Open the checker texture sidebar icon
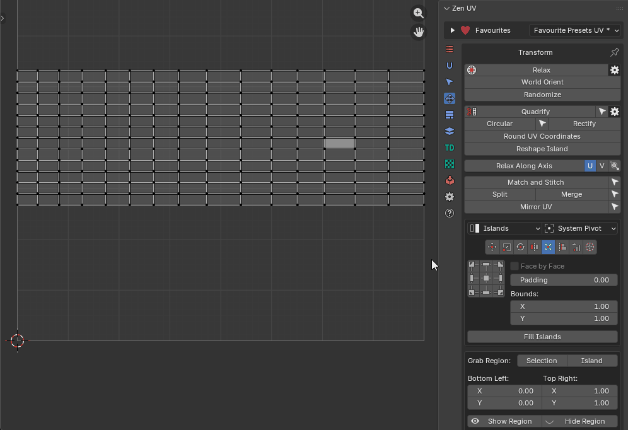 tap(450, 164)
